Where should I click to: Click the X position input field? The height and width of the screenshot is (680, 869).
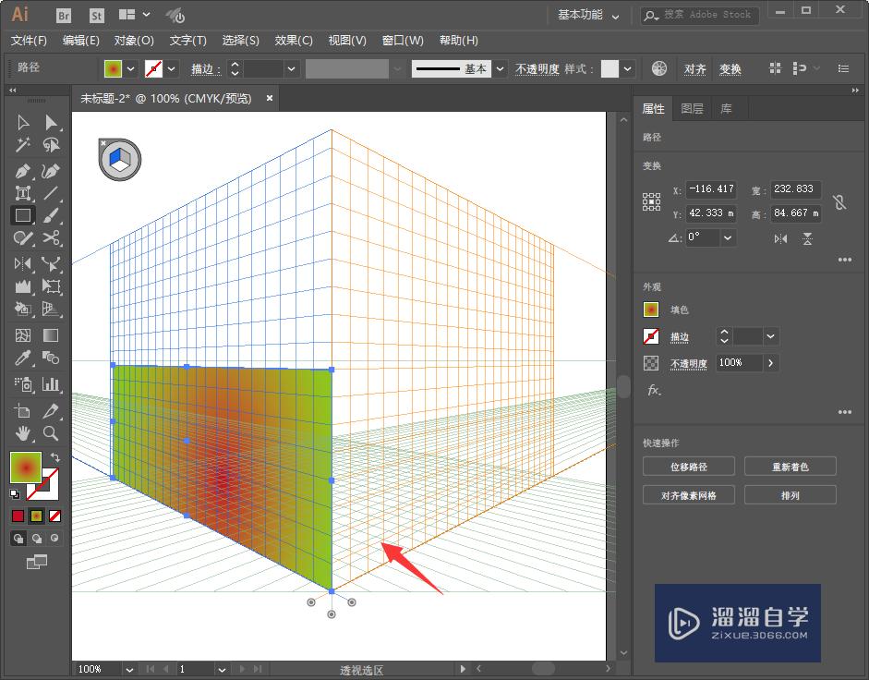tap(711, 189)
